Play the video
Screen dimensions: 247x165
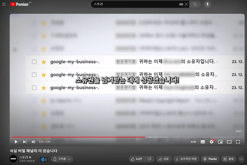[x=16, y=142]
